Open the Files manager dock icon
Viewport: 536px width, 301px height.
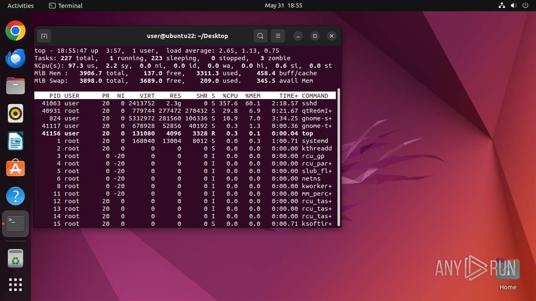point(15,86)
